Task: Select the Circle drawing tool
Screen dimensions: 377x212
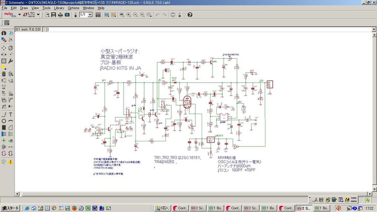Action: point(4,120)
